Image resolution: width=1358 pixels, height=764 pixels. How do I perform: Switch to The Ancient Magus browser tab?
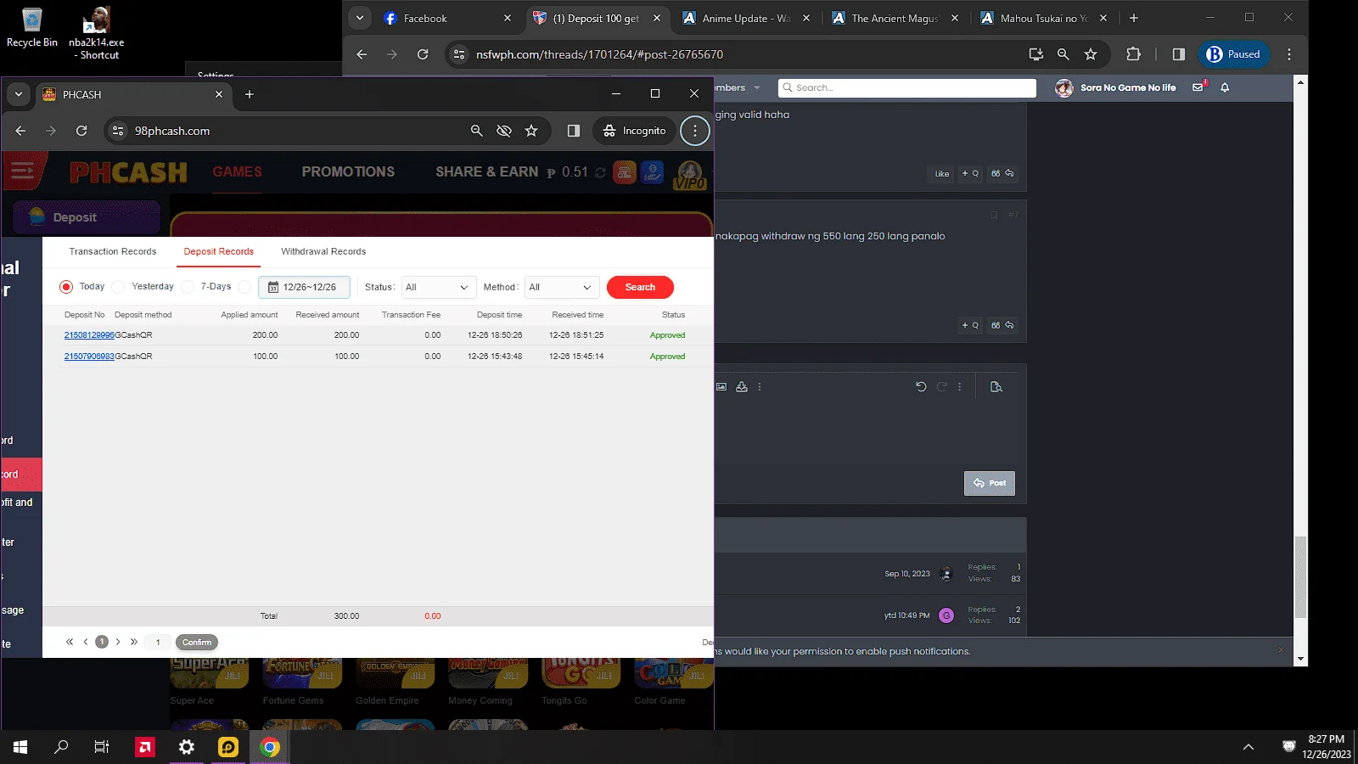tap(896, 18)
